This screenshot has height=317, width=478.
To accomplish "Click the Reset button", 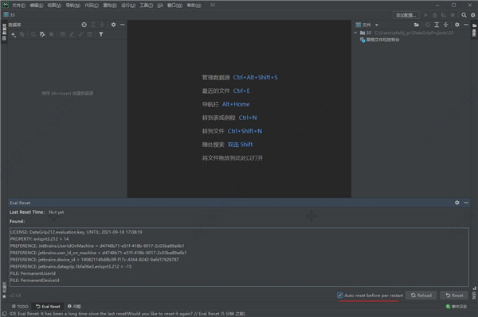I will [454, 295].
